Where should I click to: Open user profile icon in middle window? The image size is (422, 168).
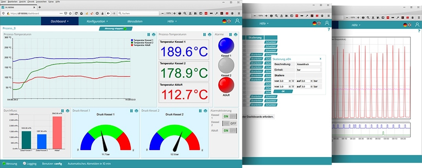pyautogui.click(x=327, y=23)
